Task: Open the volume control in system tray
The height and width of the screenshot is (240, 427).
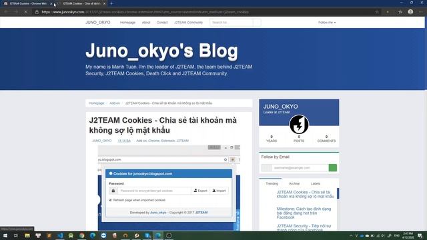Action: click(x=383, y=235)
